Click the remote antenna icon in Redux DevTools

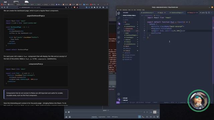157,117
